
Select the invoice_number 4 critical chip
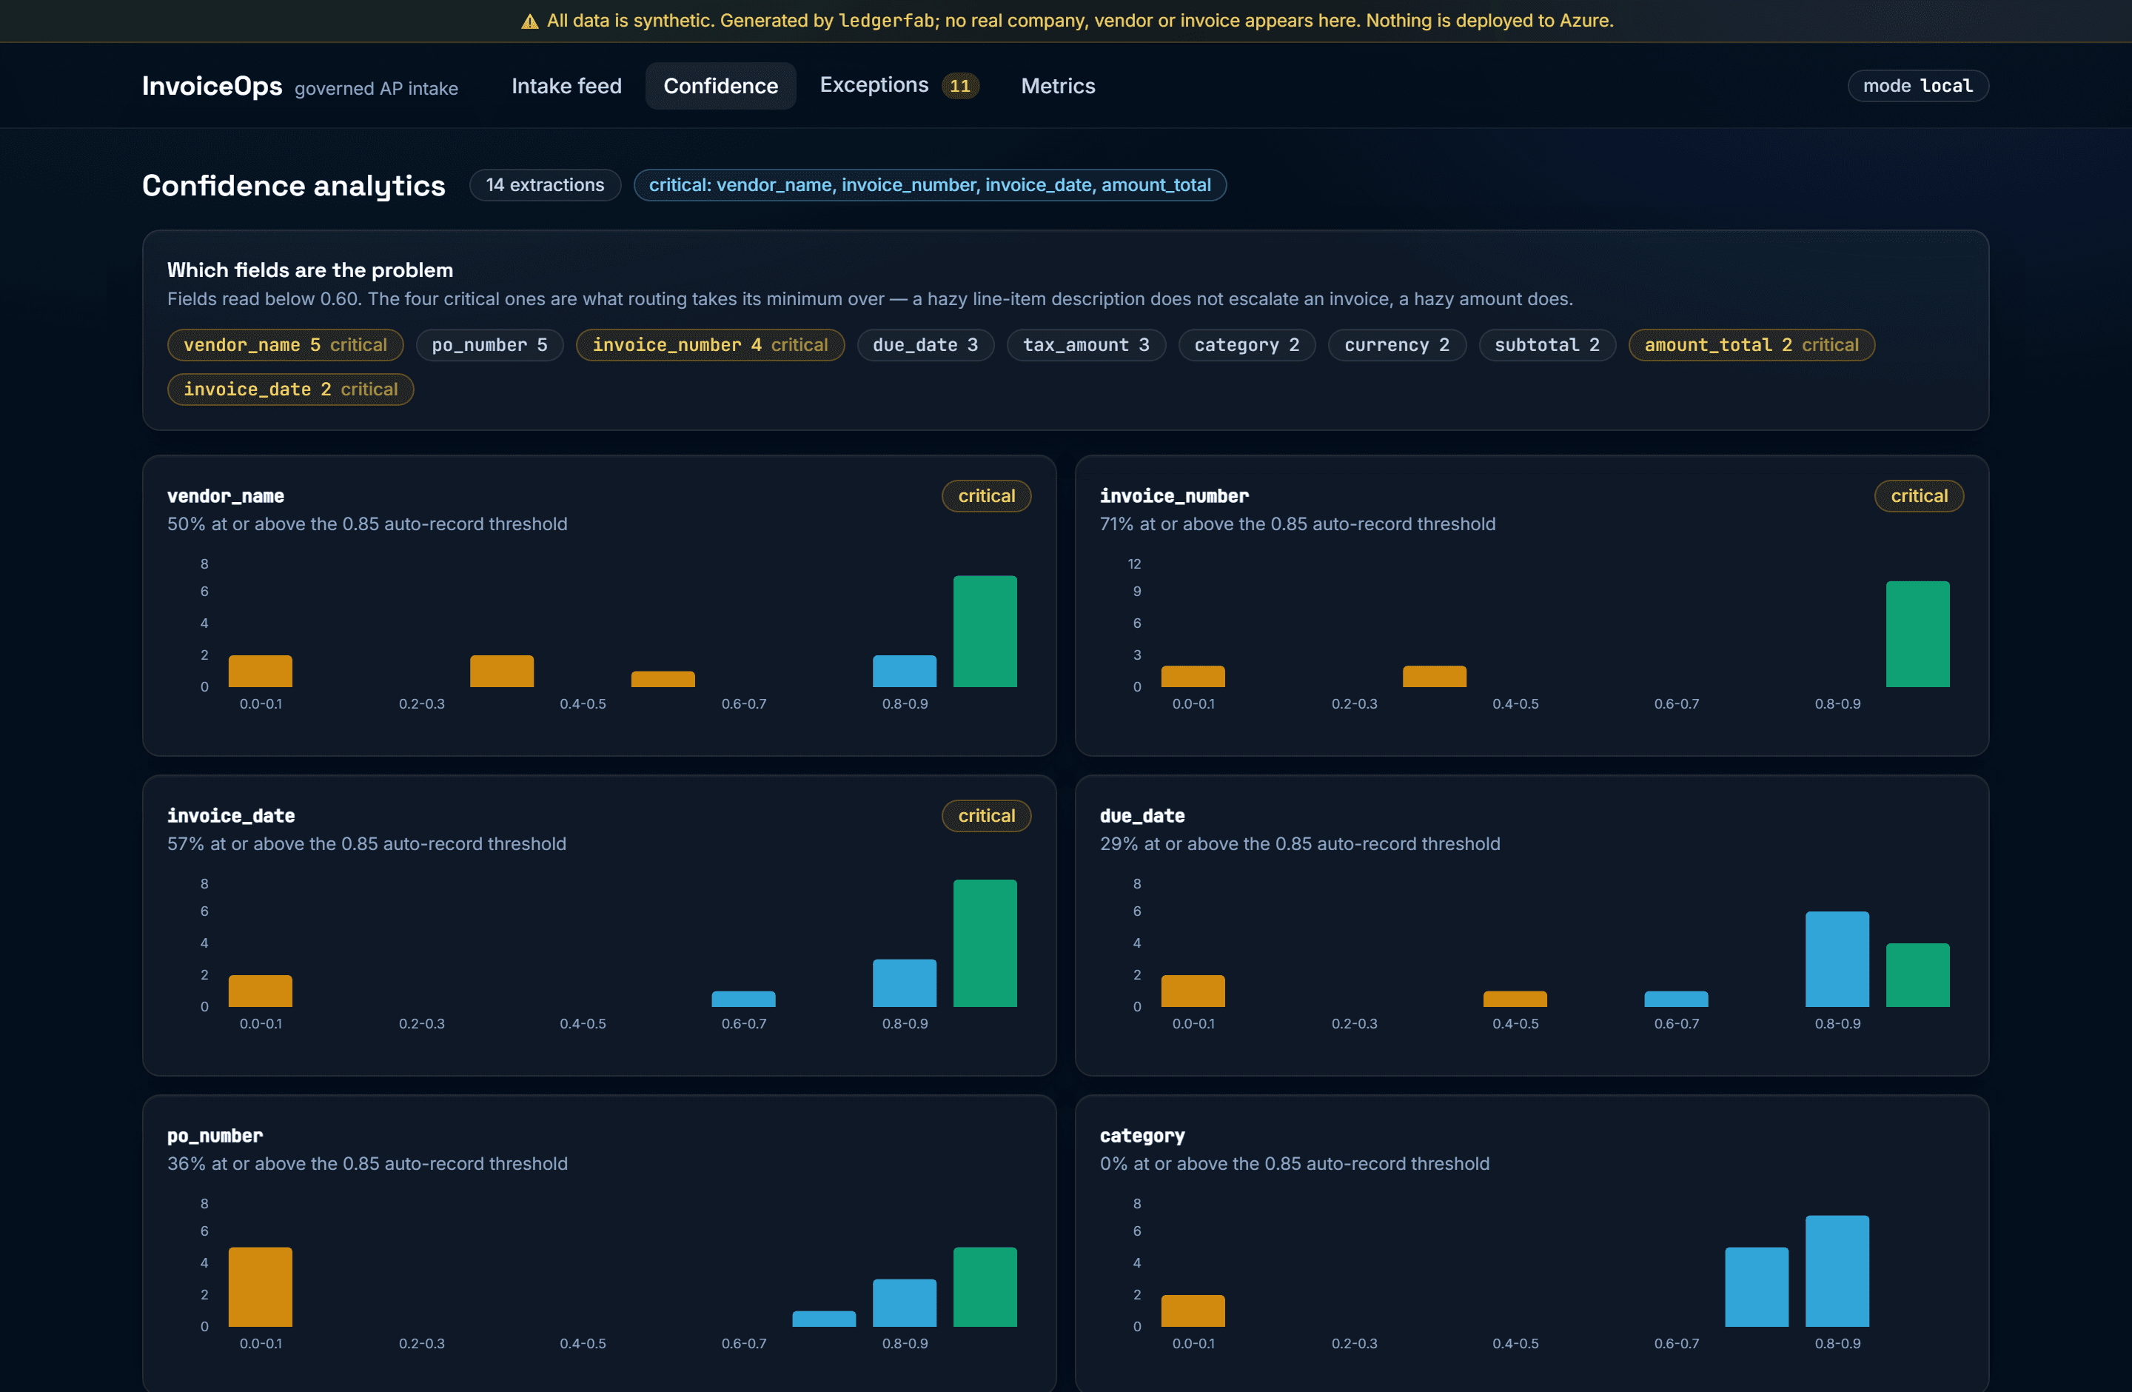(x=709, y=345)
